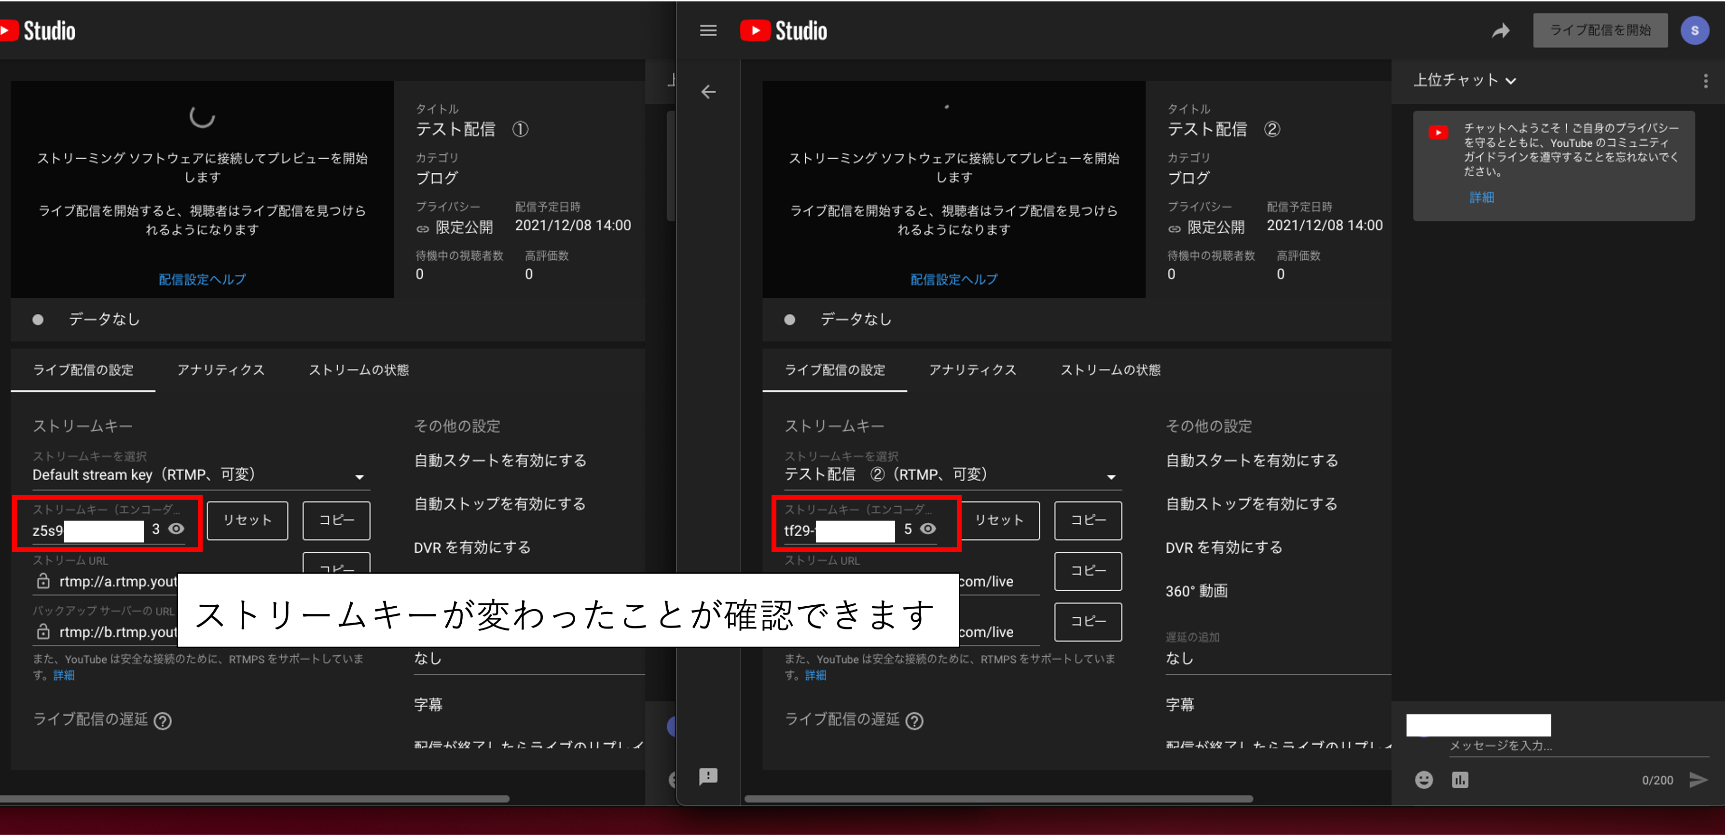Click the send message icon in chat
Screen dimensions: 1725x836
(1699, 780)
